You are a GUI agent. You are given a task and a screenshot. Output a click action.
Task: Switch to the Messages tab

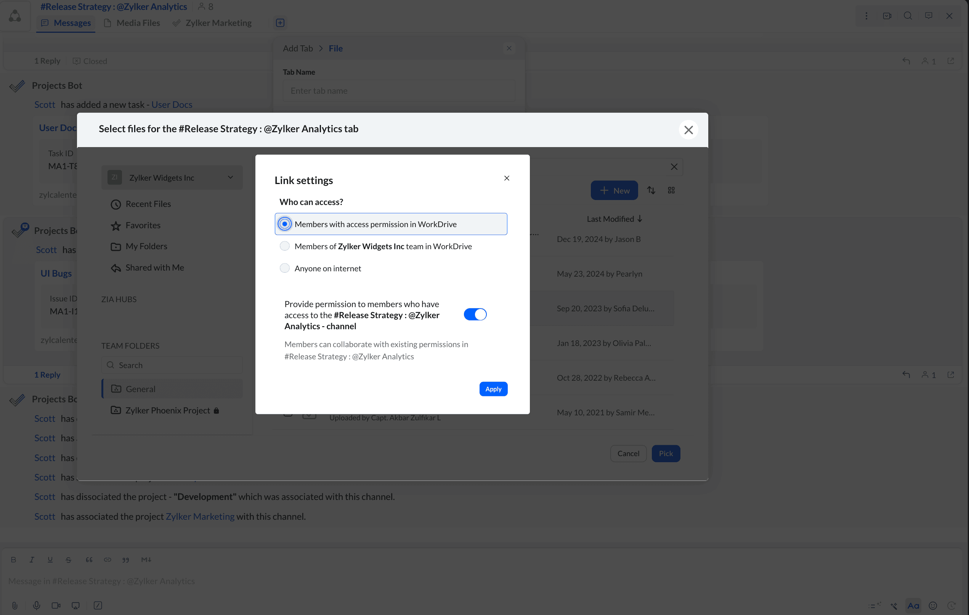(66, 23)
